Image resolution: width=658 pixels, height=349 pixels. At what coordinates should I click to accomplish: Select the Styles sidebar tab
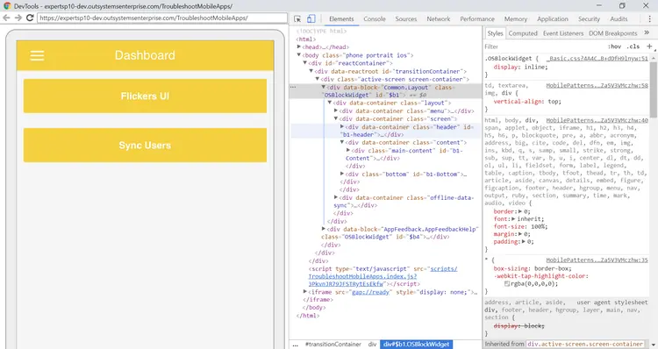point(495,33)
